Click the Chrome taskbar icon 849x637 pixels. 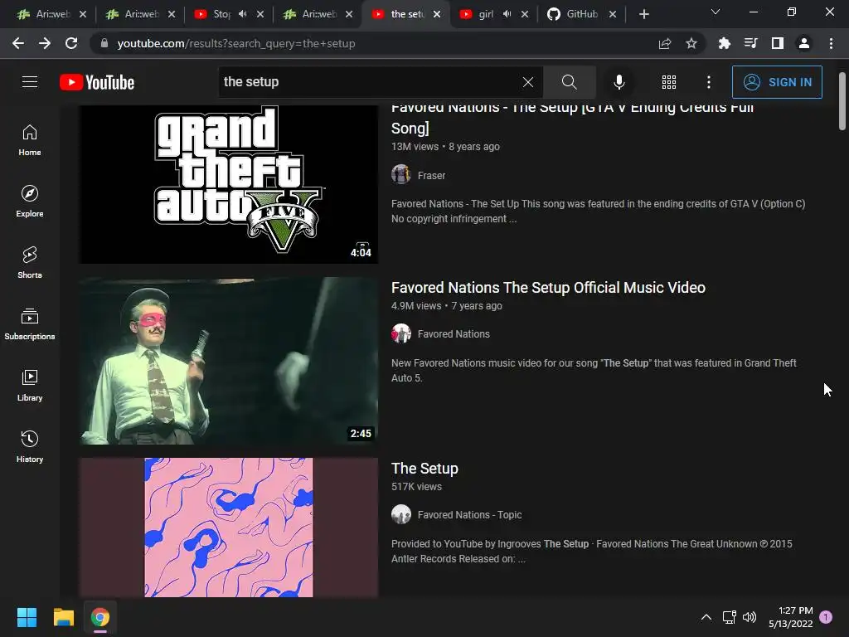tap(100, 617)
